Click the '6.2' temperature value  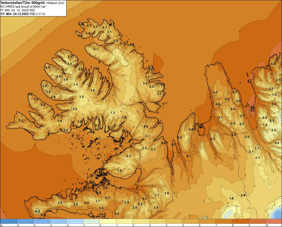(43, 215)
